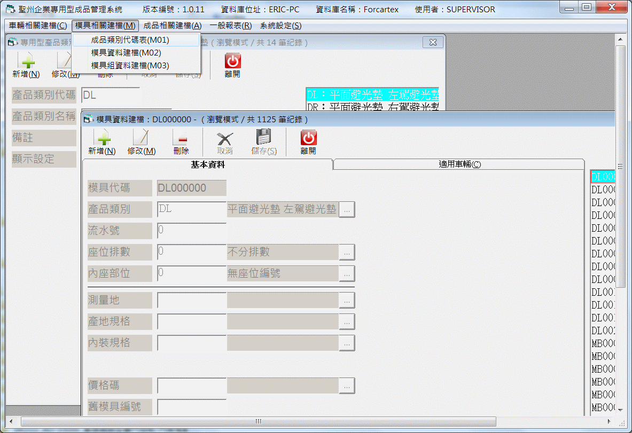
Task: Select 成品類別代碼表(M01) menu entry
Action: (130, 40)
